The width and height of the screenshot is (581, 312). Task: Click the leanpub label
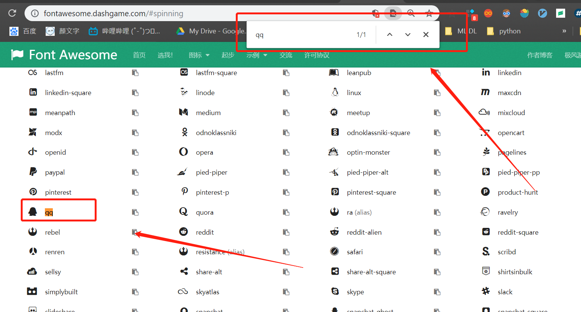[359, 73]
